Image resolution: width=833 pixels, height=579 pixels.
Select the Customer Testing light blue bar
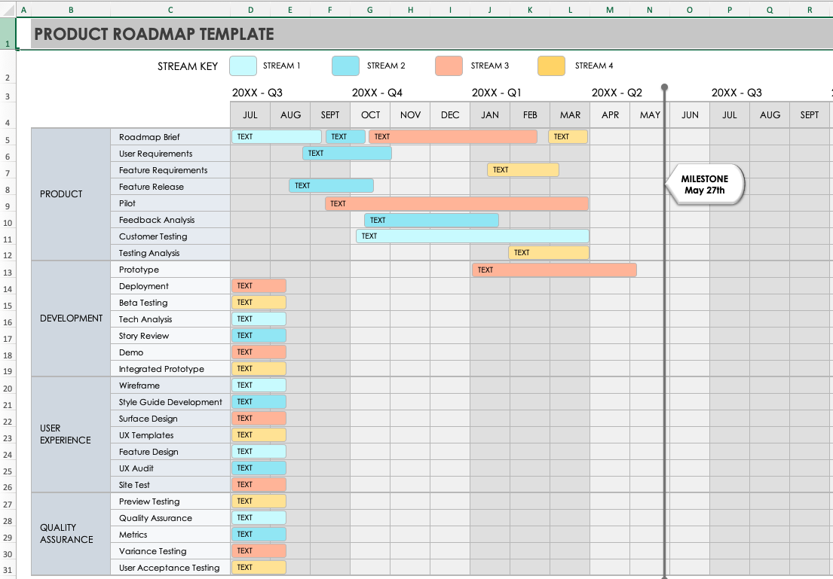(x=473, y=236)
